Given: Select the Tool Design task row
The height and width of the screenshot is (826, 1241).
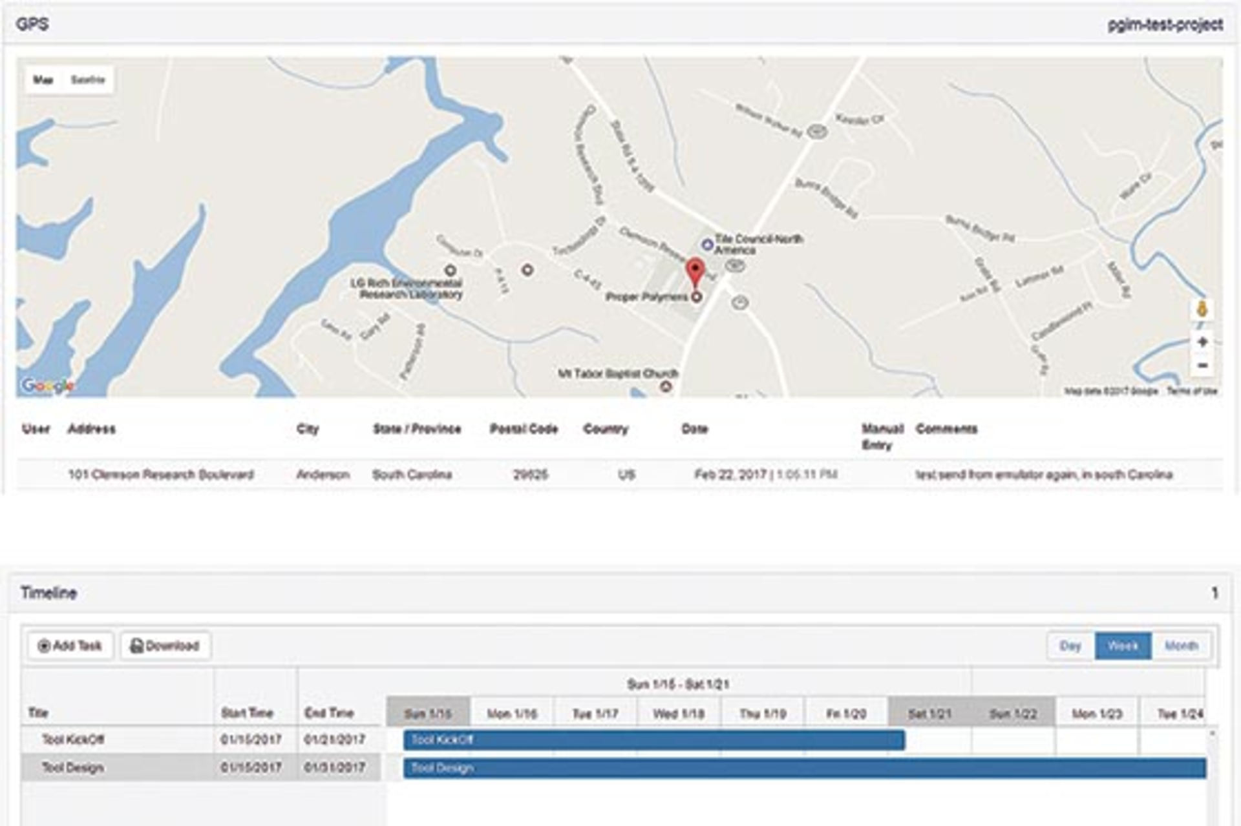Looking at the screenshot, I should [x=72, y=768].
